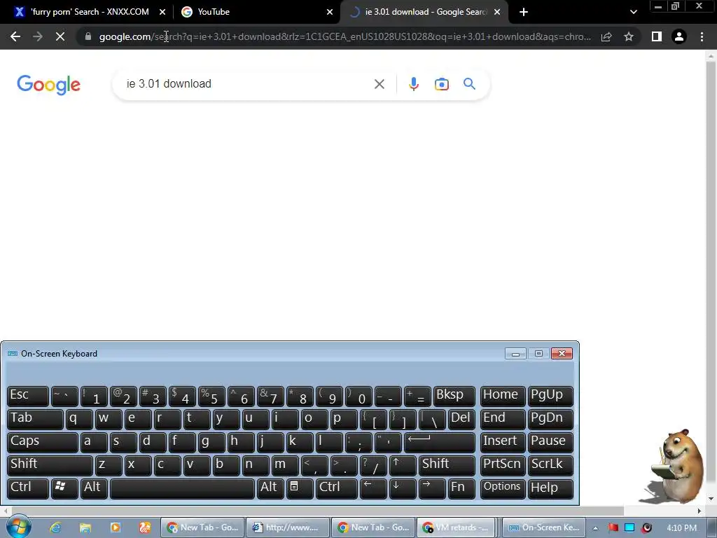View site information via the padlock icon

coord(88,36)
